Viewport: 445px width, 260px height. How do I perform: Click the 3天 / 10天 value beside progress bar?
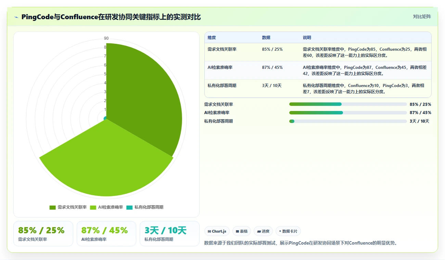(x=419, y=121)
